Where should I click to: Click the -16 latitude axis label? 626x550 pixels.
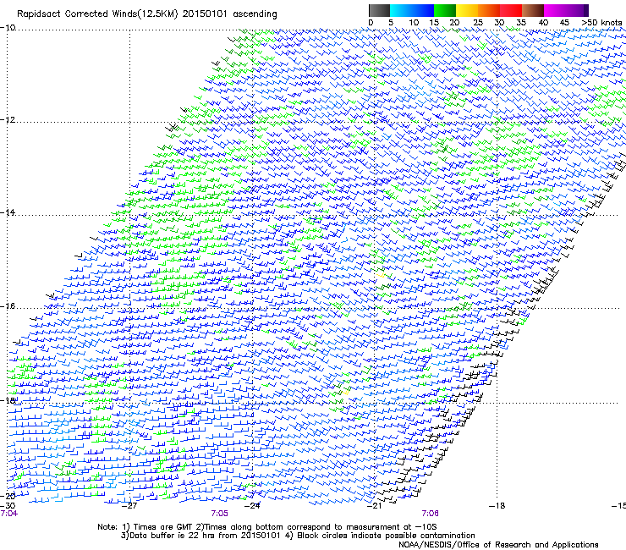(8, 306)
